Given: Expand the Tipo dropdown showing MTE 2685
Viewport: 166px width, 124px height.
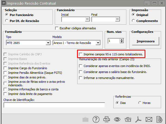Looking at the screenshot, I should (48, 43).
